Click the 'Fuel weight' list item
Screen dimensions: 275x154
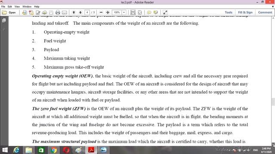tap(55, 41)
